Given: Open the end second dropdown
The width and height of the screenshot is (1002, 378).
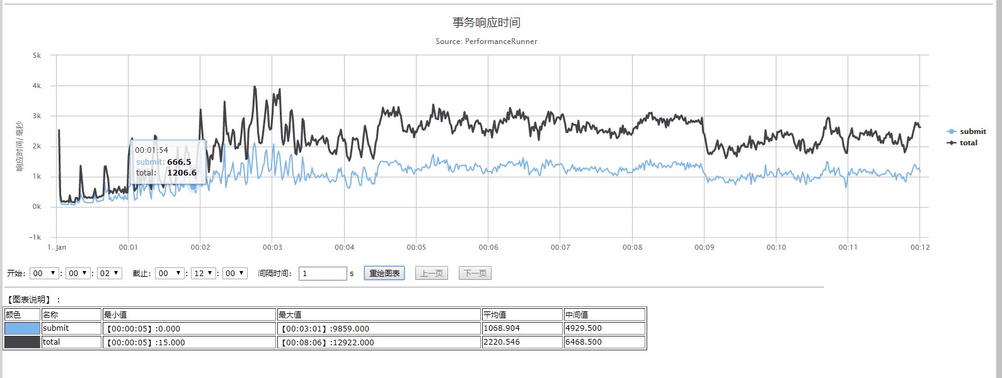Looking at the screenshot, I should tap(234, 274).
